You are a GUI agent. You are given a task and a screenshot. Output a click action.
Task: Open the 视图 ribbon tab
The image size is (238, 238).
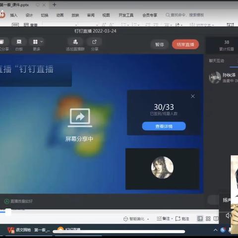106,15
